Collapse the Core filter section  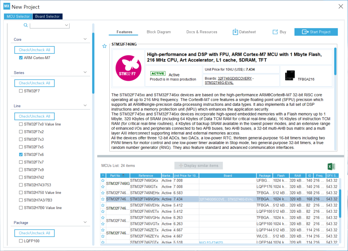point(85,39)
